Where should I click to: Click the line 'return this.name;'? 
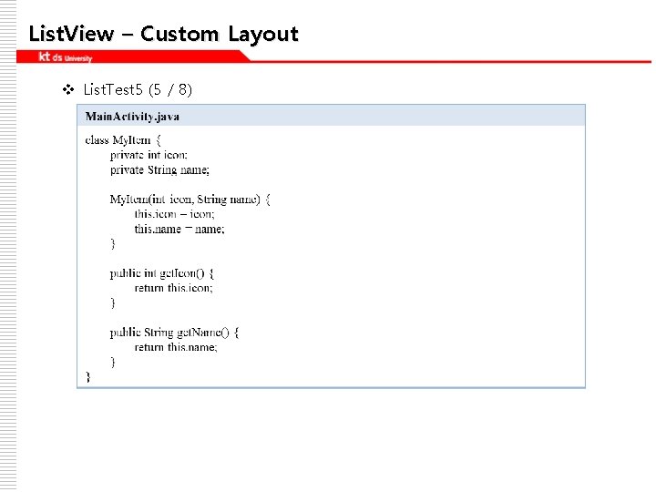pyautogui.click(x=176, y=347)
